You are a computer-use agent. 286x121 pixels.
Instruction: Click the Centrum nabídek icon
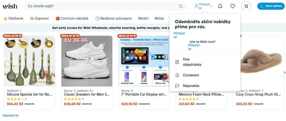point(58,19)
